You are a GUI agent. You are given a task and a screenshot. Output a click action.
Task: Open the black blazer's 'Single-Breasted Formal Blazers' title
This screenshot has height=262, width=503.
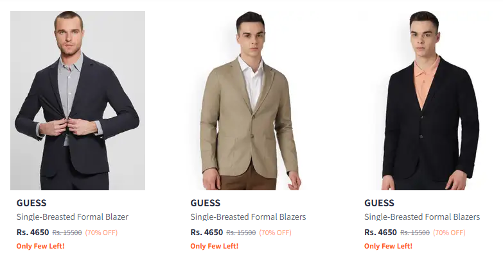click(422, 217)
